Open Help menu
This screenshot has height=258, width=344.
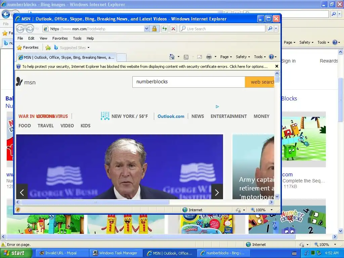[90, 38]
